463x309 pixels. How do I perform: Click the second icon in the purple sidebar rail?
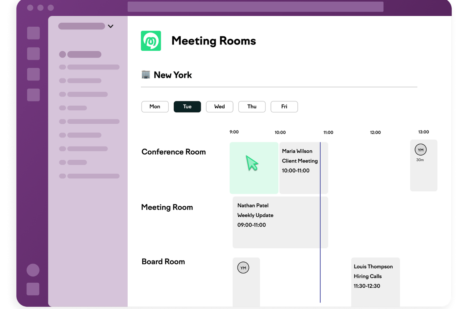pos(33,54)
